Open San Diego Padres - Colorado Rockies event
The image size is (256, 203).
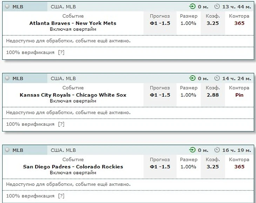(x=73, y=167)
